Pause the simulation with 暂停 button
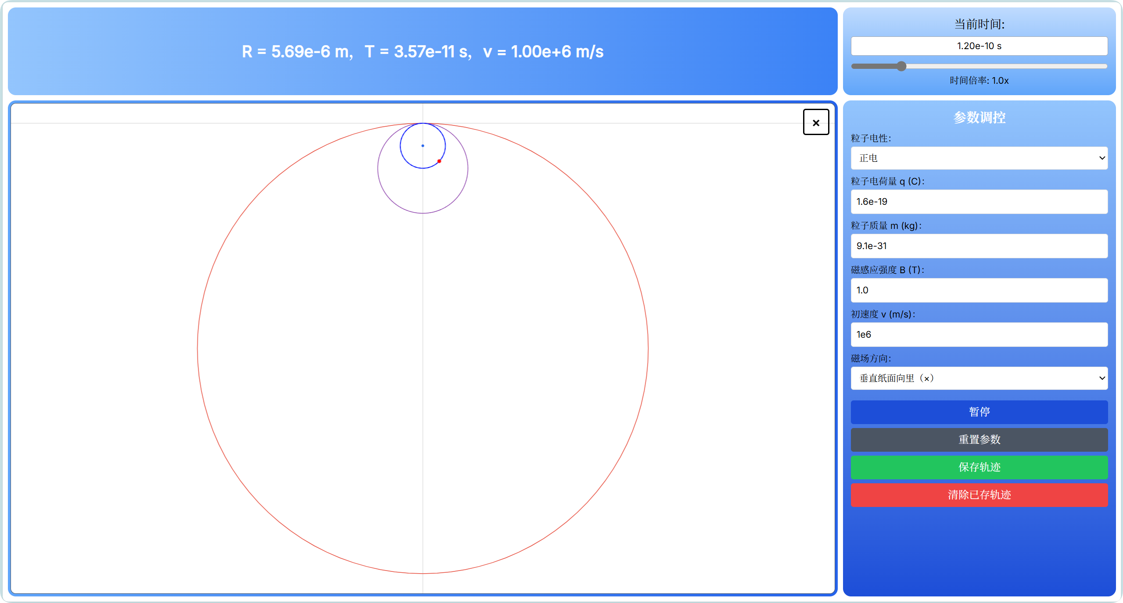This screenshot has height=603, width=1123. pyautogui.click(x=979, y=412)
